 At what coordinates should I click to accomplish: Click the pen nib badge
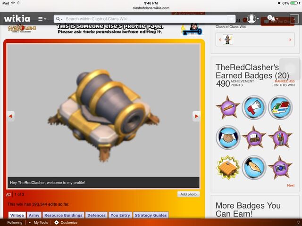click(254, 168)
